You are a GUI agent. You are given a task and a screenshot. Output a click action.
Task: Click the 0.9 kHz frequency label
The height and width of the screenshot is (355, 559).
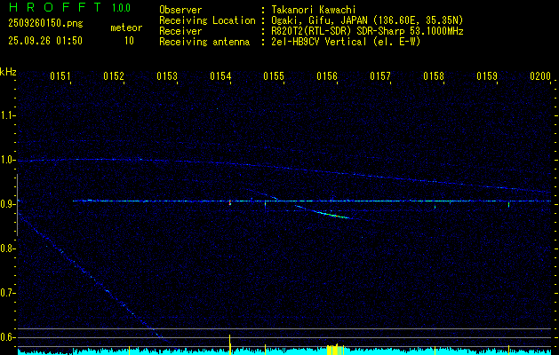pos(7,204)
